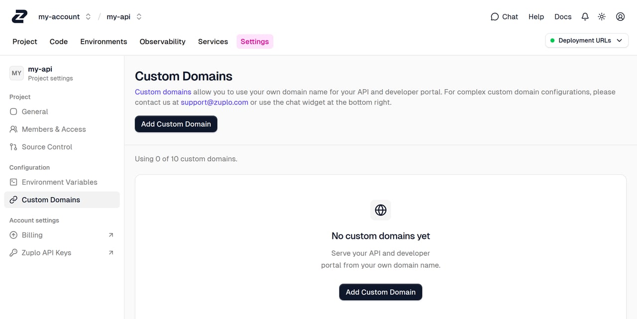Select General in the sidebar
The image size is (637, 319).
point(62,111)
